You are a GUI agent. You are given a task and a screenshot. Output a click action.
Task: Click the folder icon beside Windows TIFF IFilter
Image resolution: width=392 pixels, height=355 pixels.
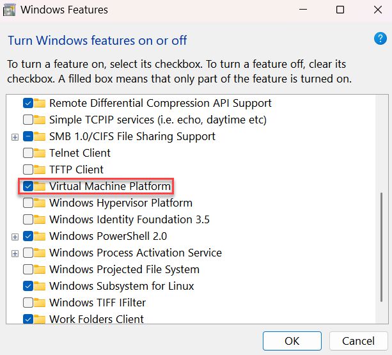click(x=40, y=303)
